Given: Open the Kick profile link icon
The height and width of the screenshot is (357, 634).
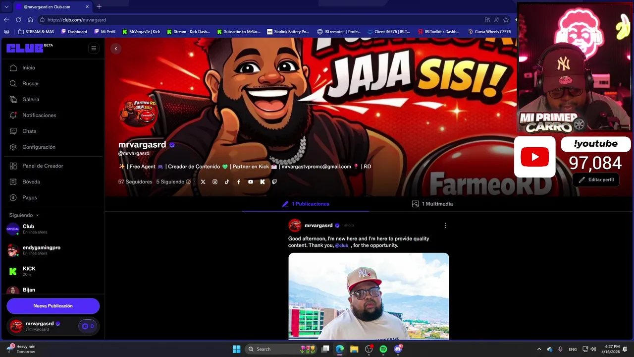Looking at the screenshot, I should pos(263,182).
